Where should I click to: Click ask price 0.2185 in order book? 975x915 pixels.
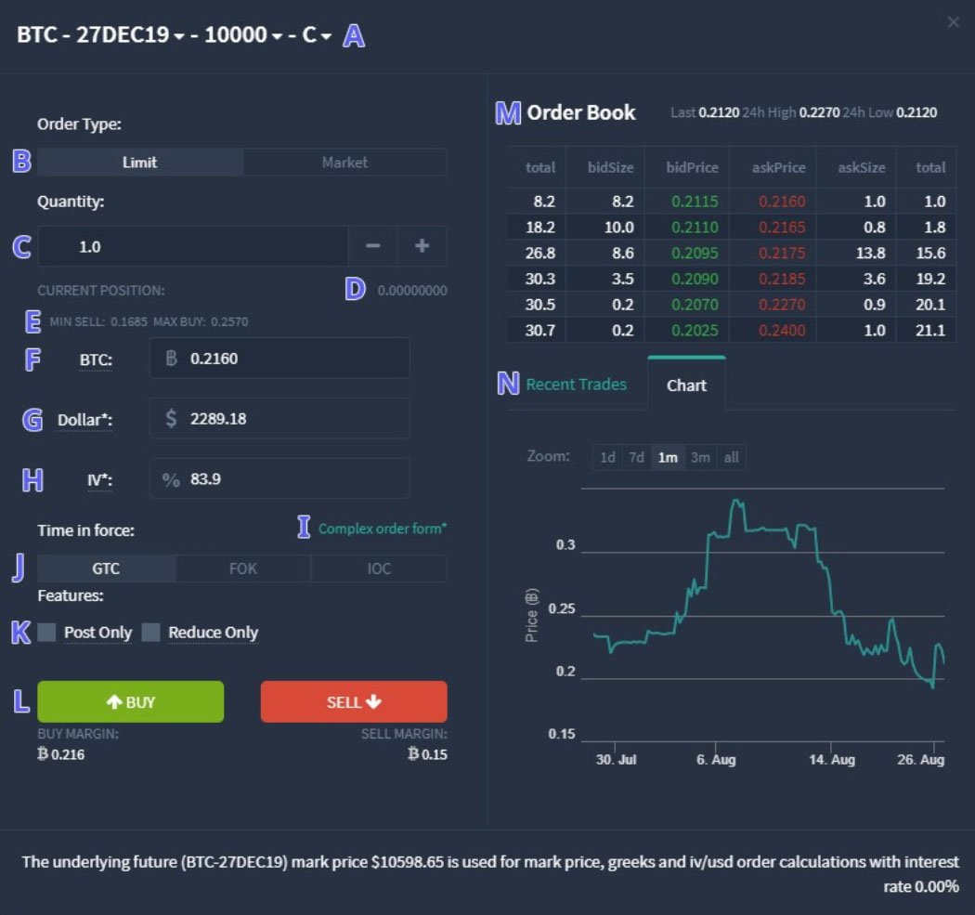782,280
